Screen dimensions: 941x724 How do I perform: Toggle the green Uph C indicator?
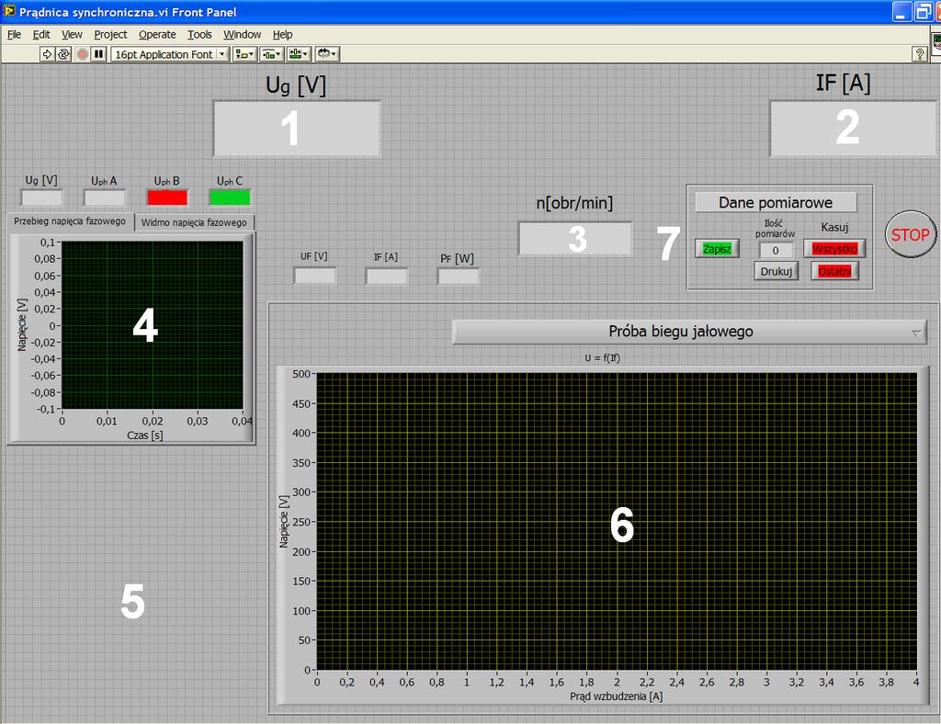[x=230, y=198]
